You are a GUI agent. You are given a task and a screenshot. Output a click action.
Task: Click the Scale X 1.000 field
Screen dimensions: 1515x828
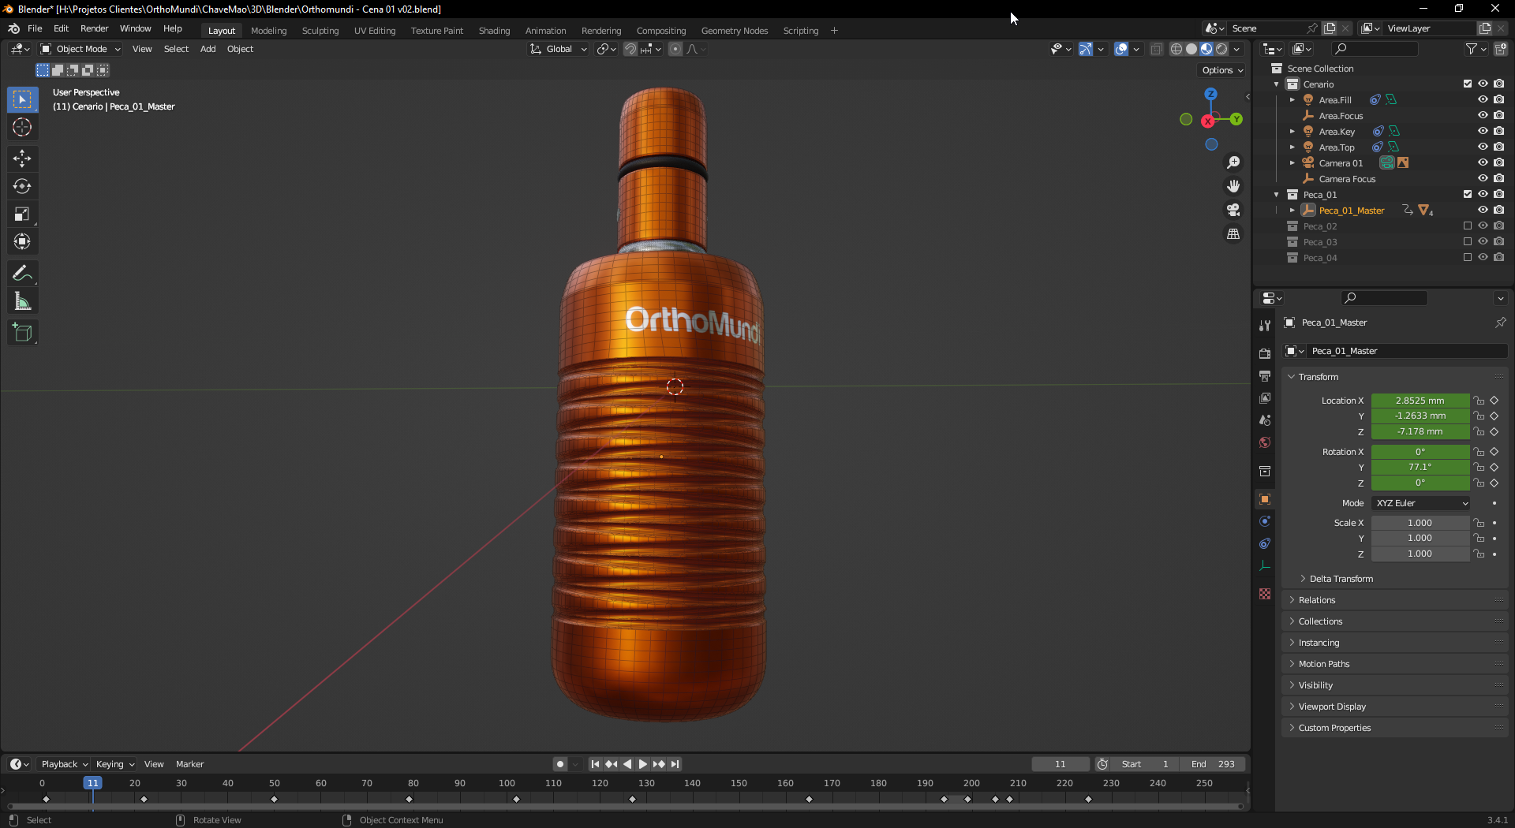click(1420, 523)
